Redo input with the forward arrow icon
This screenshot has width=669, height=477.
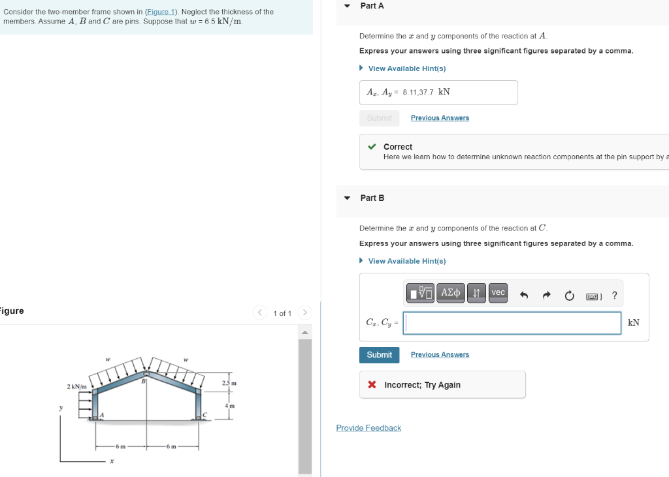click(x=546, y=294)
